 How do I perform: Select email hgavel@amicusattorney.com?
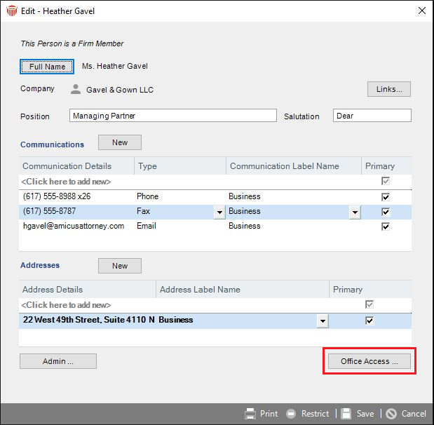(74, 226)
